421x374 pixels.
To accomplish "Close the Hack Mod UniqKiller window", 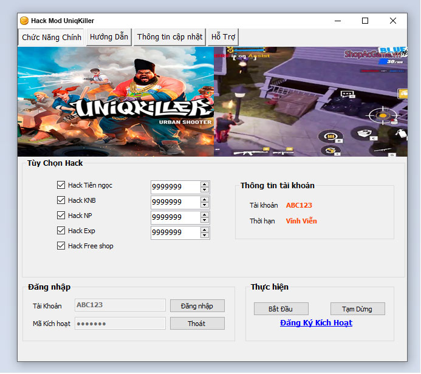I will point(393,21).
